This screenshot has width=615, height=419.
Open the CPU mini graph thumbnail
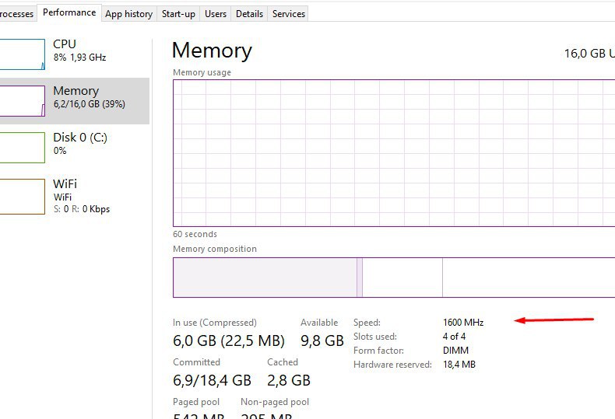(x=22, y=54)
